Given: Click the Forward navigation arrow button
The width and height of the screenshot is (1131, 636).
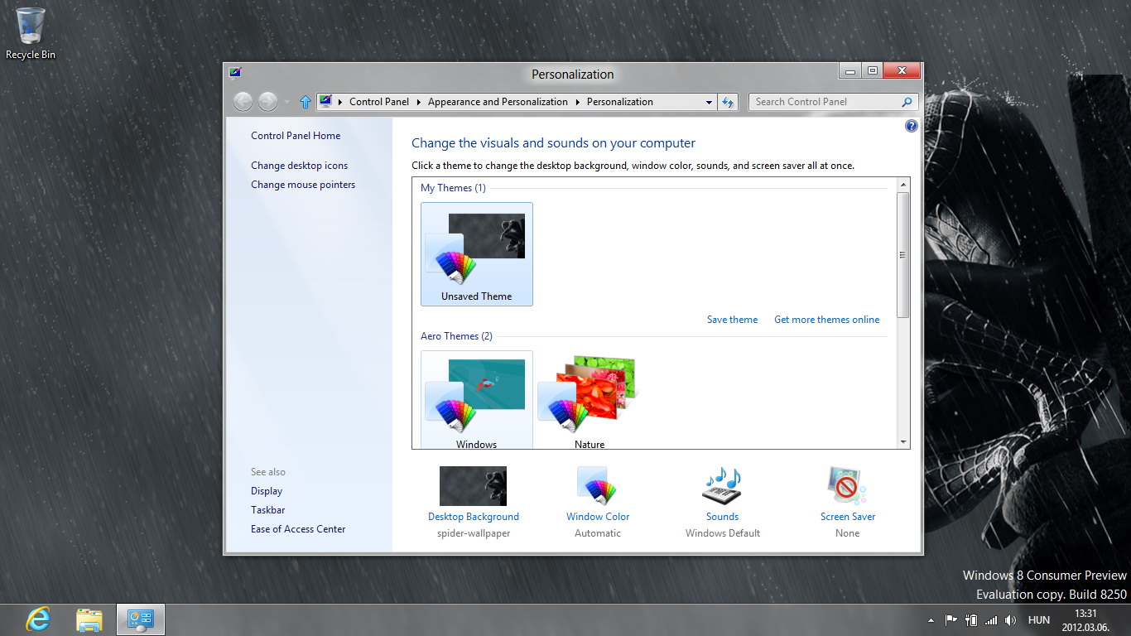Looking at the screenshot, I should coord(267,102).
